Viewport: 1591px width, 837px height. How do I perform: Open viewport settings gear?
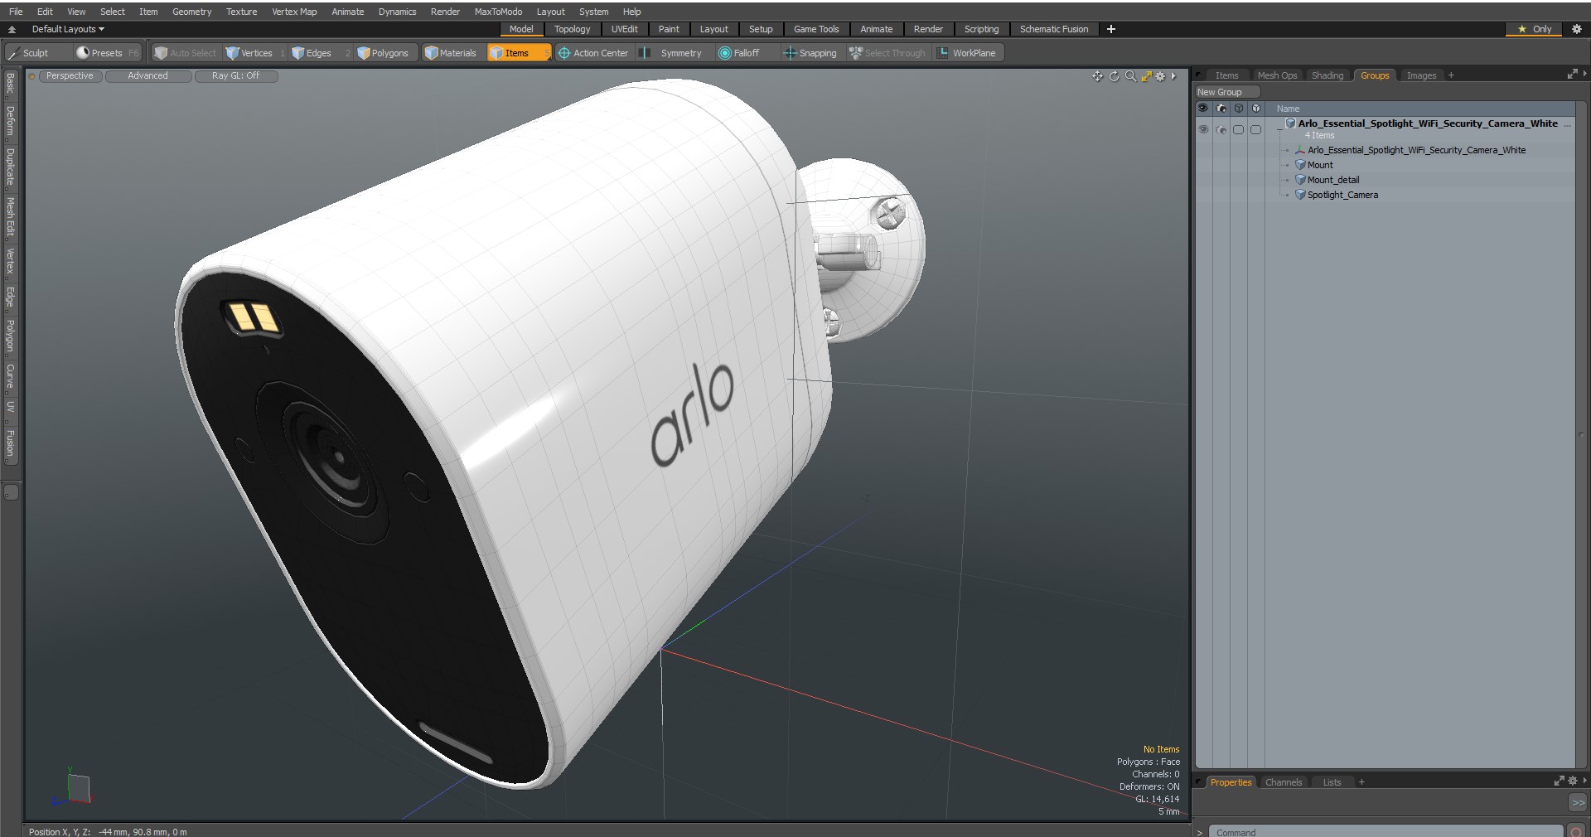pyautogui.click(x=1160, y=76)
